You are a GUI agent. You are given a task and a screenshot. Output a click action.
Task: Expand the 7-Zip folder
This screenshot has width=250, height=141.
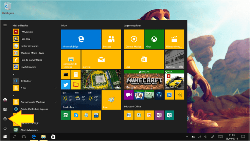coord(55,88)
